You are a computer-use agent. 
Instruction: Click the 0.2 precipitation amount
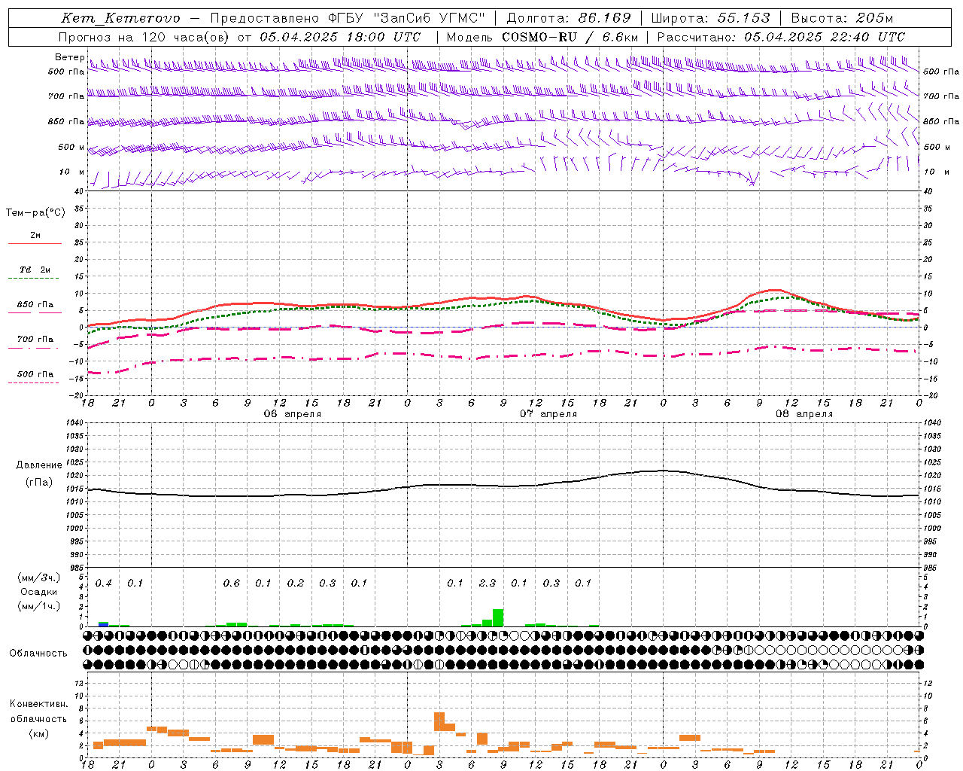click(296, 583)
